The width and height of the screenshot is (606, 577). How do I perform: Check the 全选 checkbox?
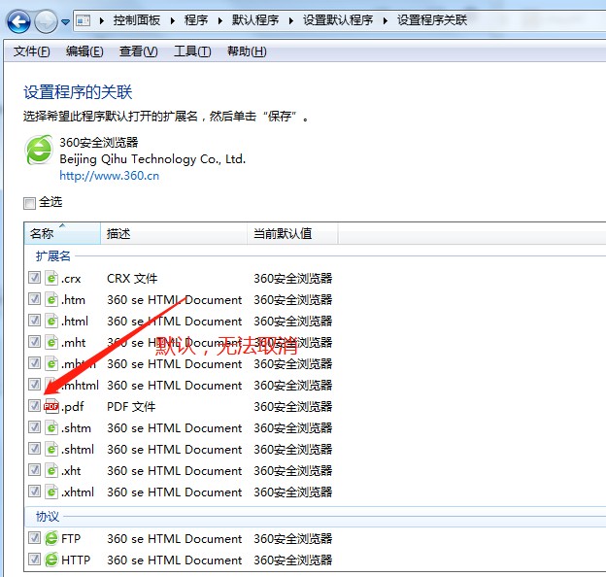tap(29, 203)
